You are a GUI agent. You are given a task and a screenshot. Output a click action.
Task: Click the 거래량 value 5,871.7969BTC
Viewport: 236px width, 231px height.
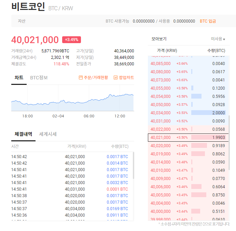click(x=55, y=51)
